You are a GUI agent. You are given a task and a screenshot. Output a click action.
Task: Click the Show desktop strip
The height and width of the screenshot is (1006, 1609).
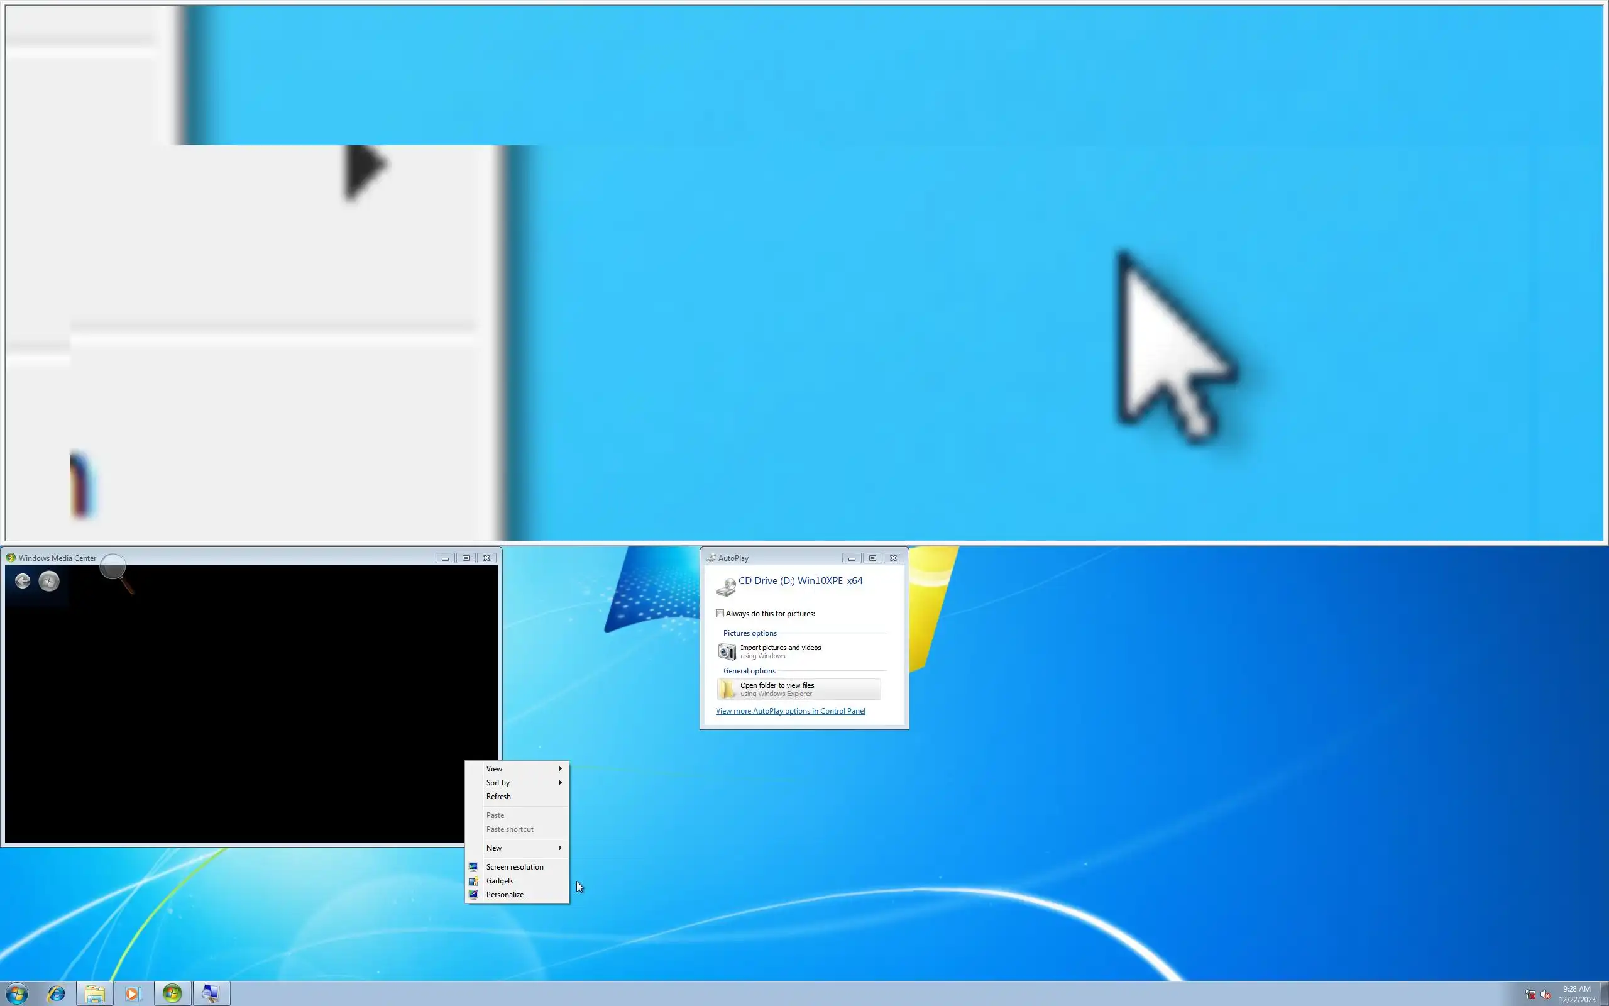[x=1604, y=993]
